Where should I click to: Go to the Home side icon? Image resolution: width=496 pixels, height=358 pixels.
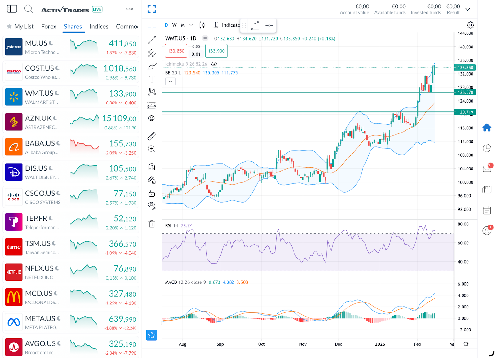point(487,128)
